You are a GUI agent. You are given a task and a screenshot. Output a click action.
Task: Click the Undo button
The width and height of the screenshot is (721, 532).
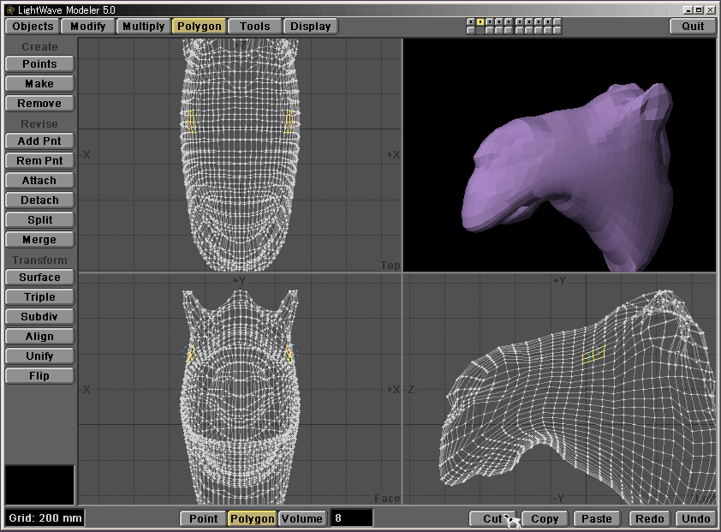coord(696,518)
